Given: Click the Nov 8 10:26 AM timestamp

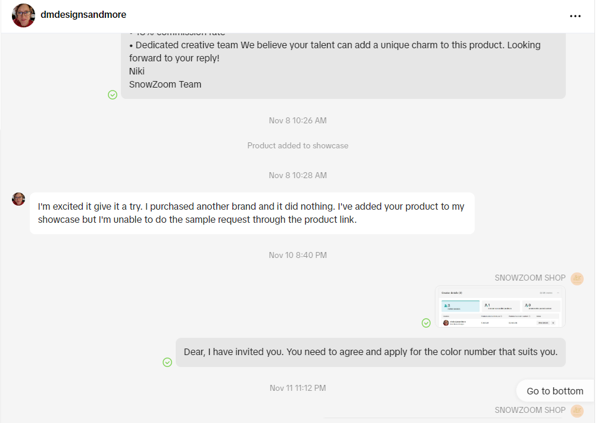Looking at the screenshot, I should 298,120.
